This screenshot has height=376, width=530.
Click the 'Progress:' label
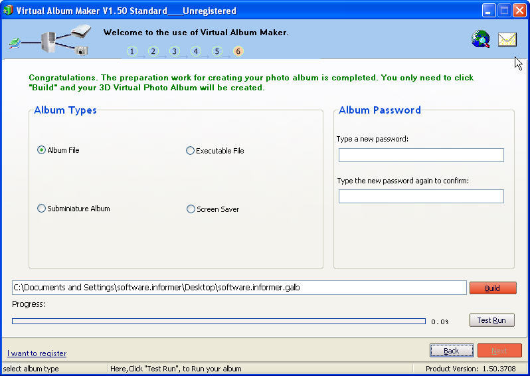click(x=29, y=304)
